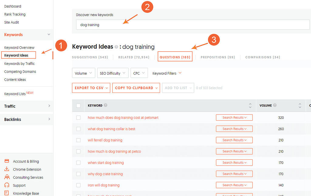
Task: Open Search Results for 'when start dog training'
Action: (234, 162)
